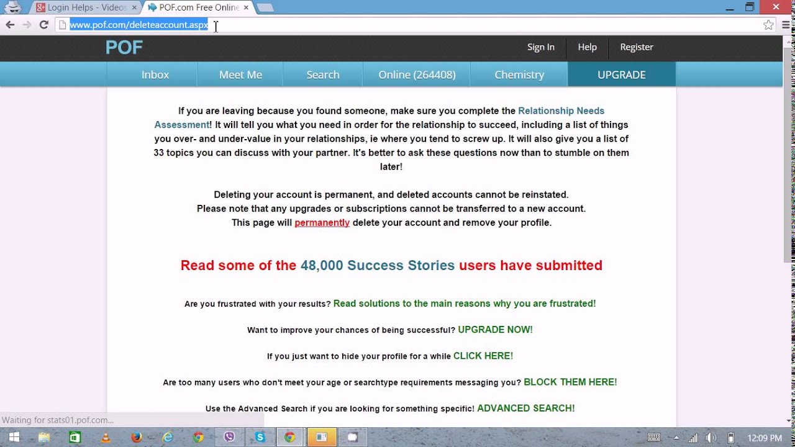Open the Help link in the header
Viewport: 795px width, 447px height.
click(587, 47)
